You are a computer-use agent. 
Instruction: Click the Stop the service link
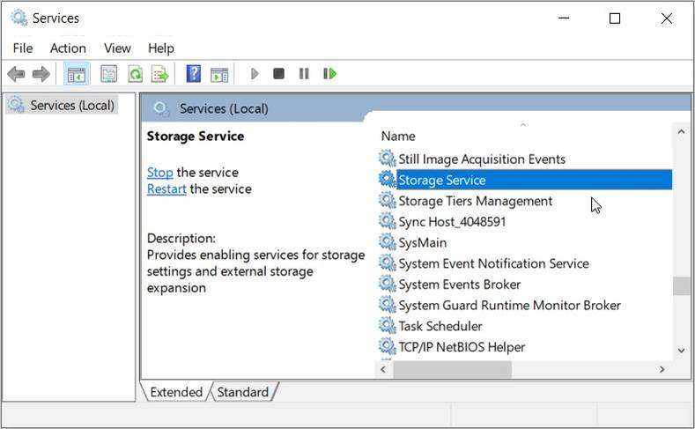coord(160,173)
